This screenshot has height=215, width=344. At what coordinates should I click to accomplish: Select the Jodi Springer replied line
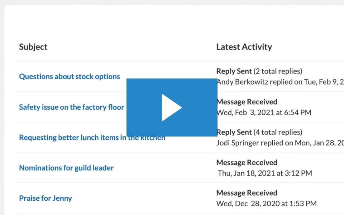point(280,143)
